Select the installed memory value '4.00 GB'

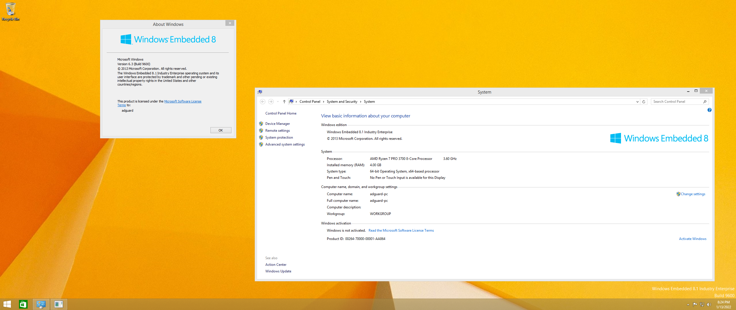375,165
